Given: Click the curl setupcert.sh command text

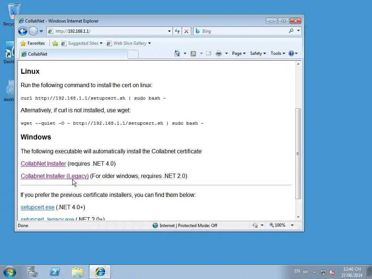Looking at the screenshot, I should (93, 98).
